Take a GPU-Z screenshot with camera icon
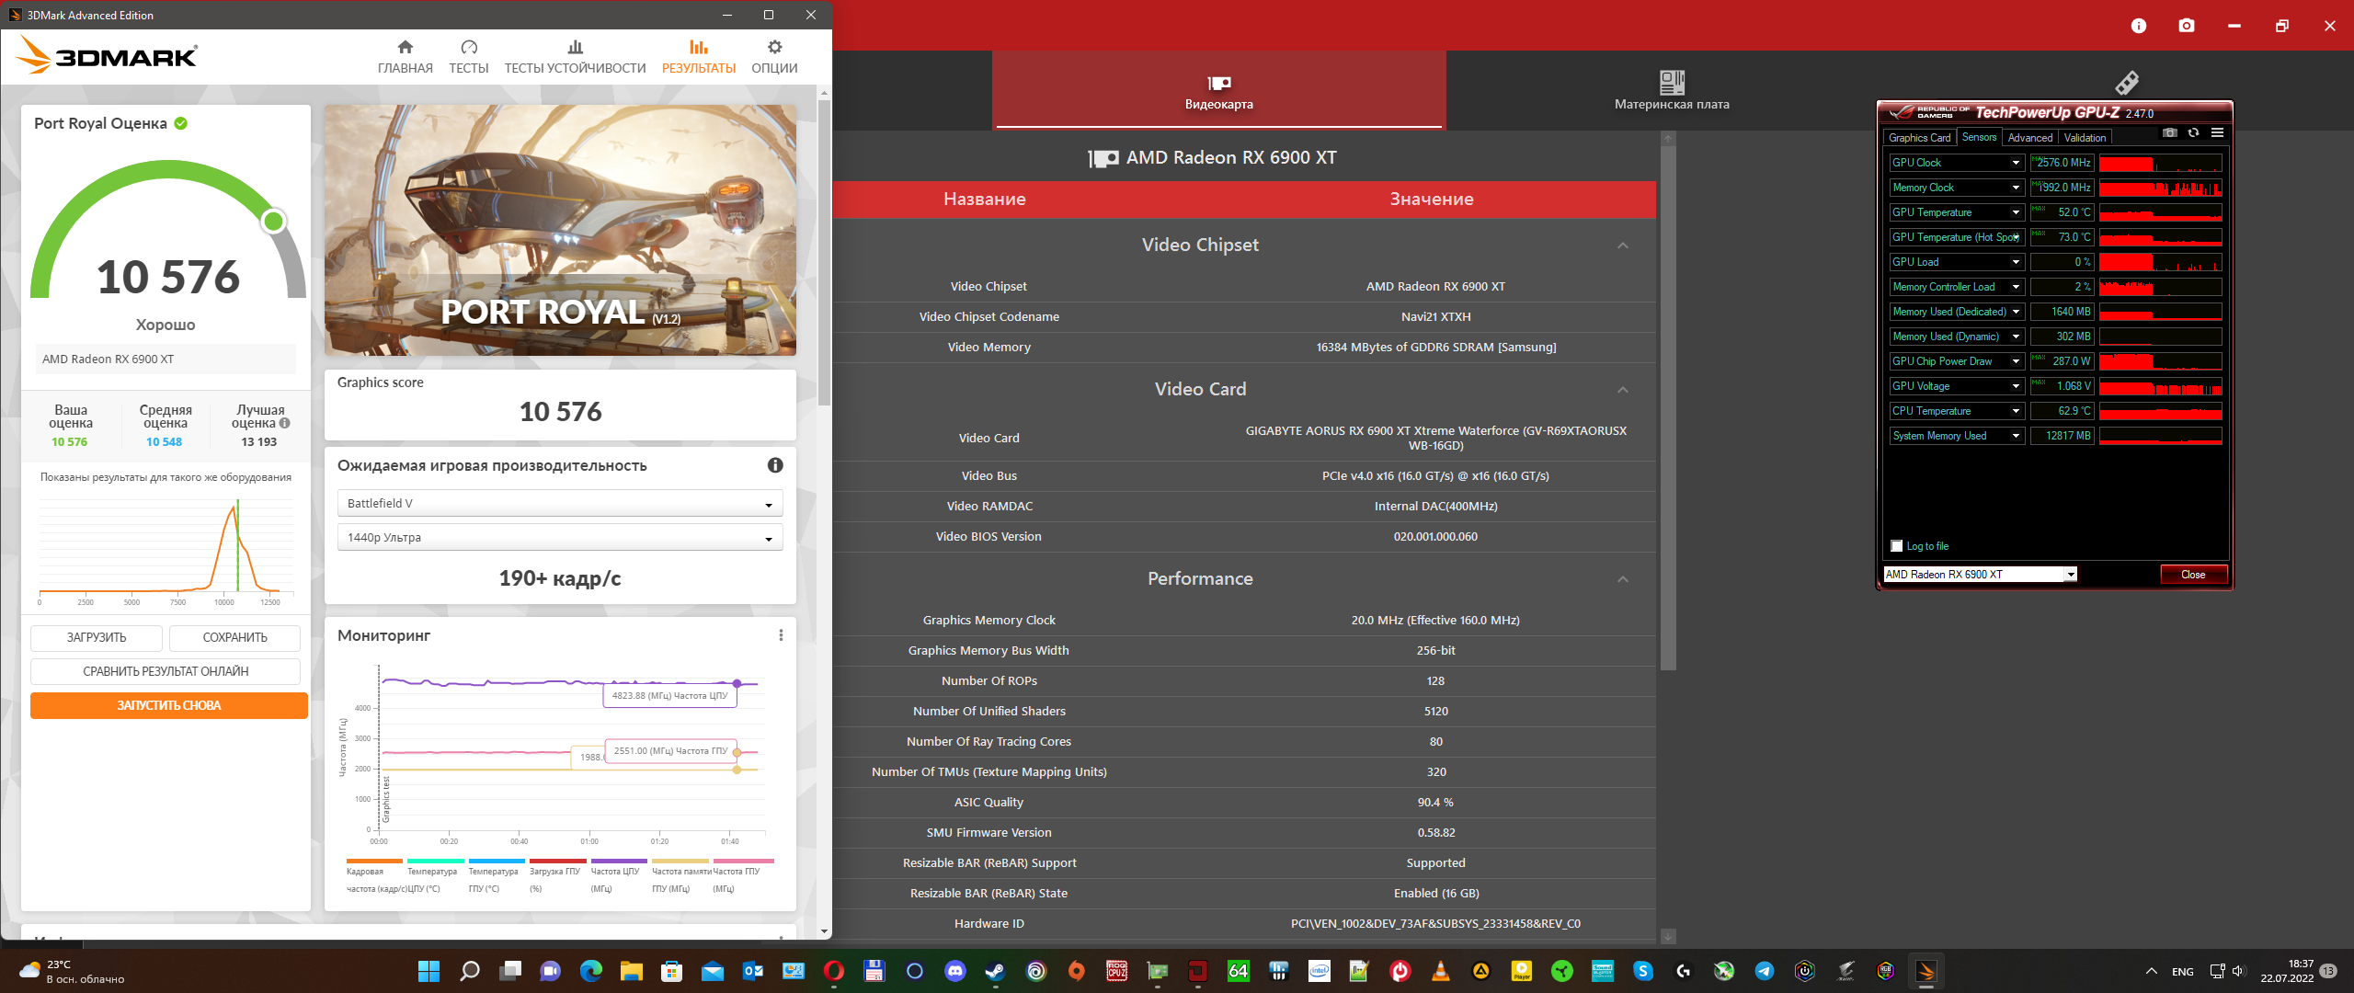 point(2170,133)
